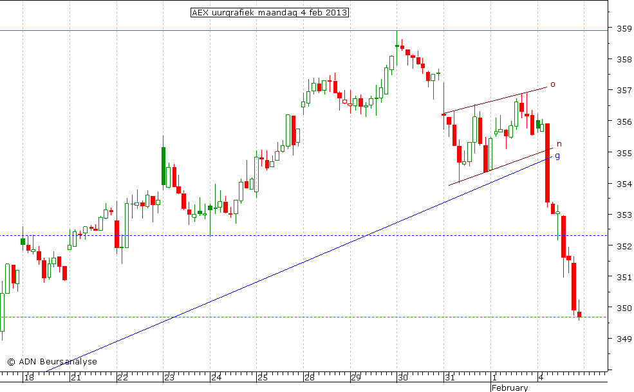
Task: Click the price label 349
Action: 624,339
